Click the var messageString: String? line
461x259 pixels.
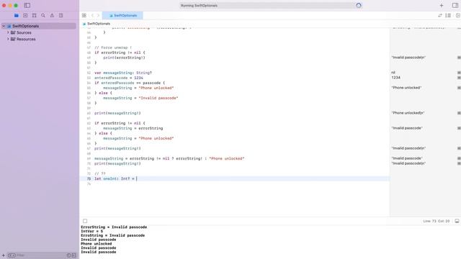coord(123,73)
